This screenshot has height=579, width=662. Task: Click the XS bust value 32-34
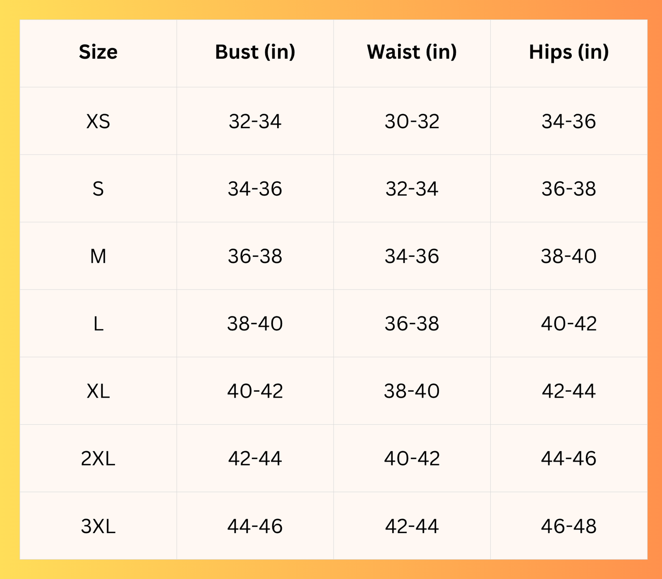tap(255, 121)
